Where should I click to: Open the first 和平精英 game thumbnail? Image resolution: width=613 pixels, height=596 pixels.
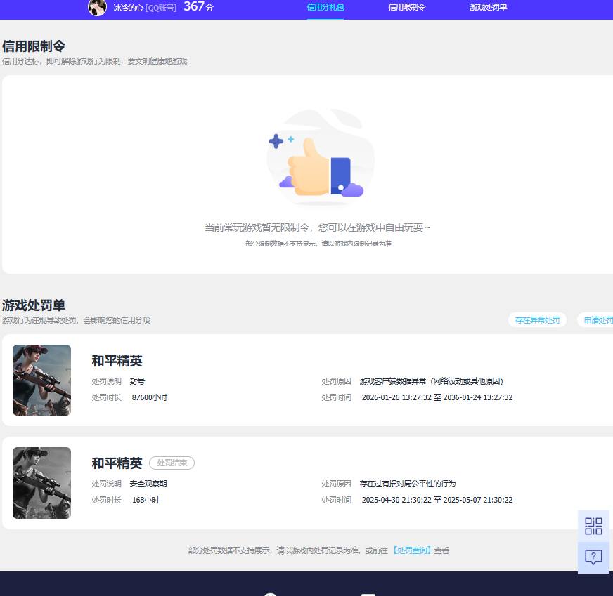point(41,380)
